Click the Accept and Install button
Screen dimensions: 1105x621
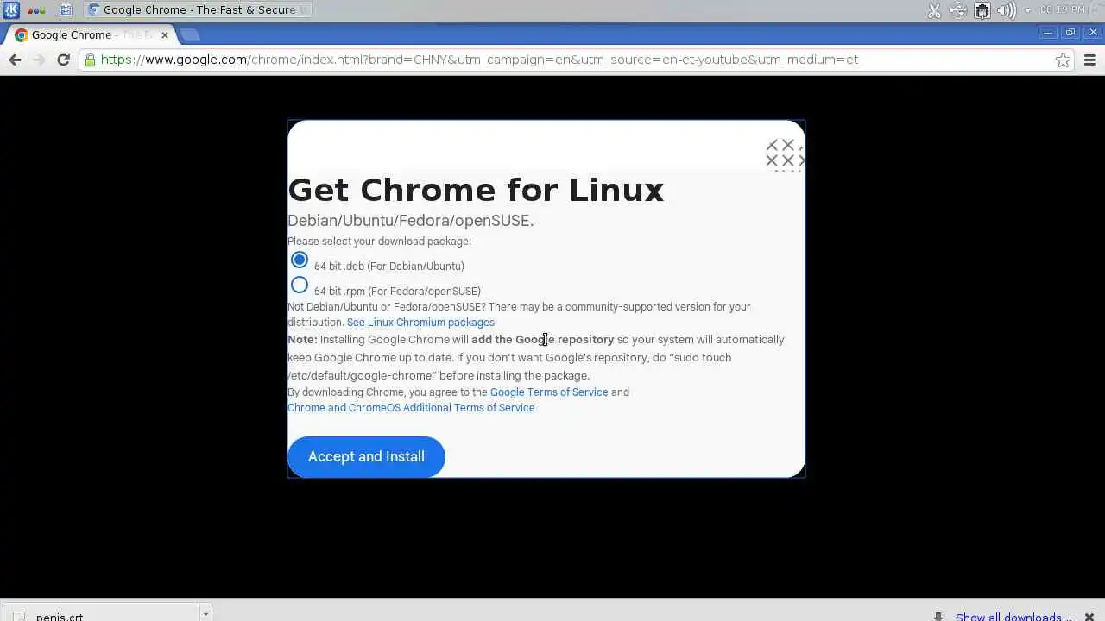click(x=366, y=456)
